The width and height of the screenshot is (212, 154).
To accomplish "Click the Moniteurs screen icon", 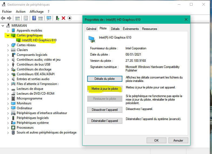I will point(13,103).
